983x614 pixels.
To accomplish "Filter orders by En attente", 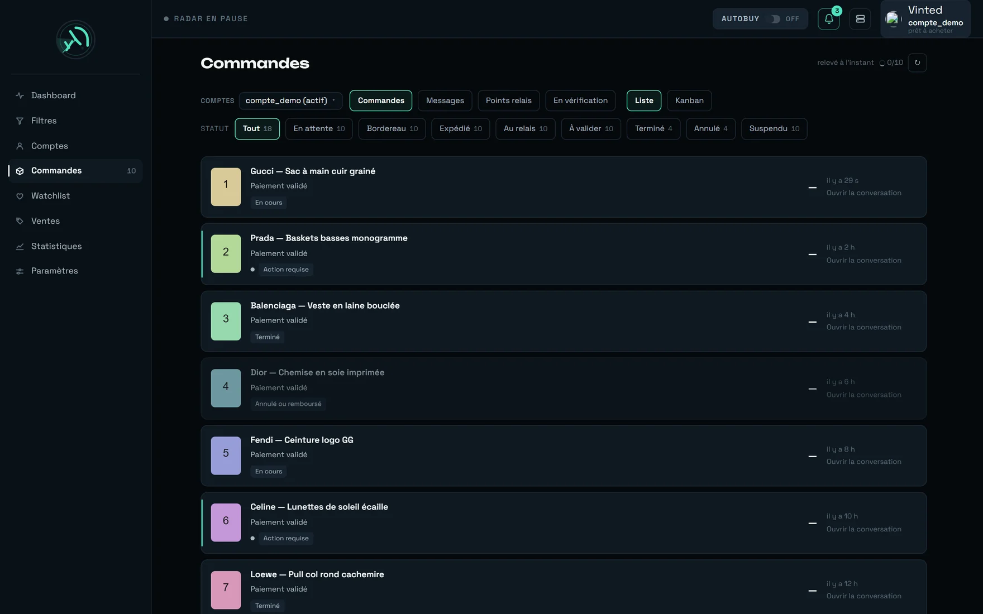I will tap(319, 129).
